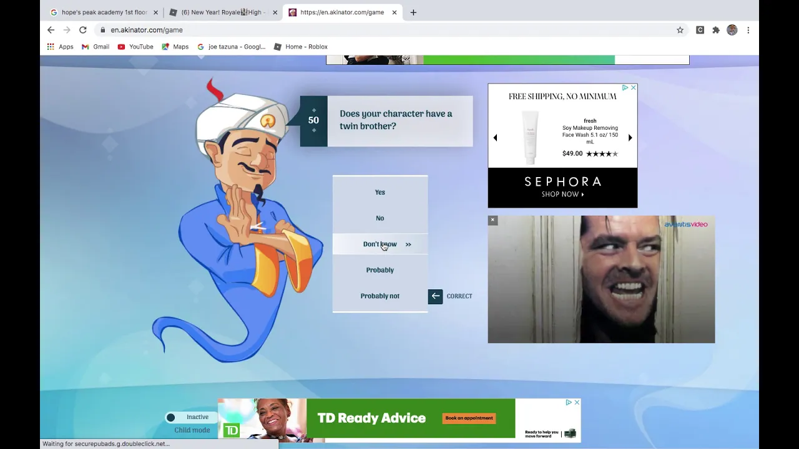Show the next Sephora product

630,138
